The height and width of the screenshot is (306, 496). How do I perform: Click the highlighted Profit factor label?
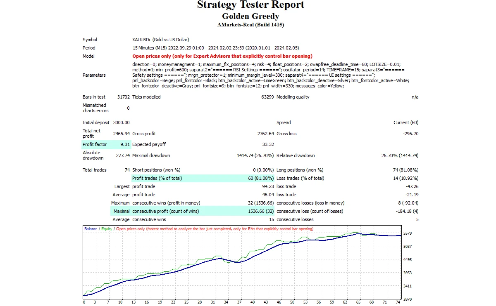coord(95,145)
